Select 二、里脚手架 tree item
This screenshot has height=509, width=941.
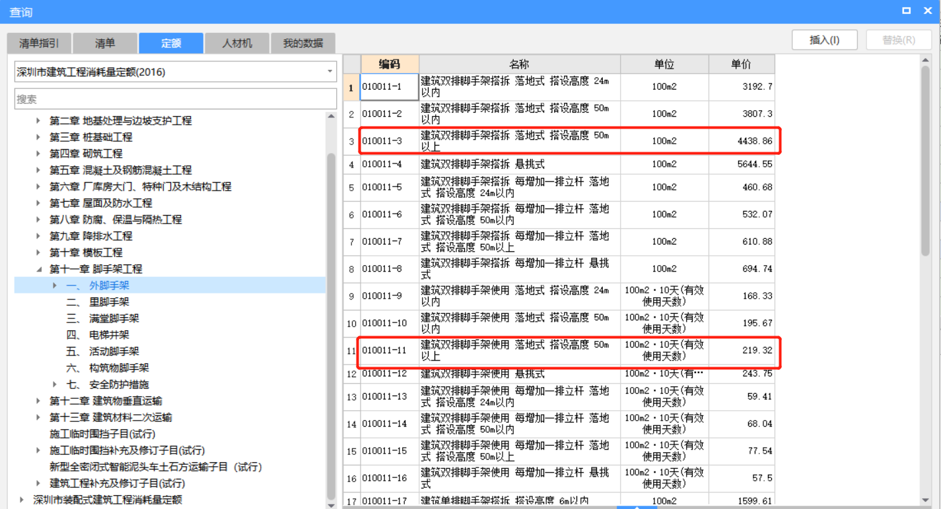pyautogui.click(x=98, y=302)
